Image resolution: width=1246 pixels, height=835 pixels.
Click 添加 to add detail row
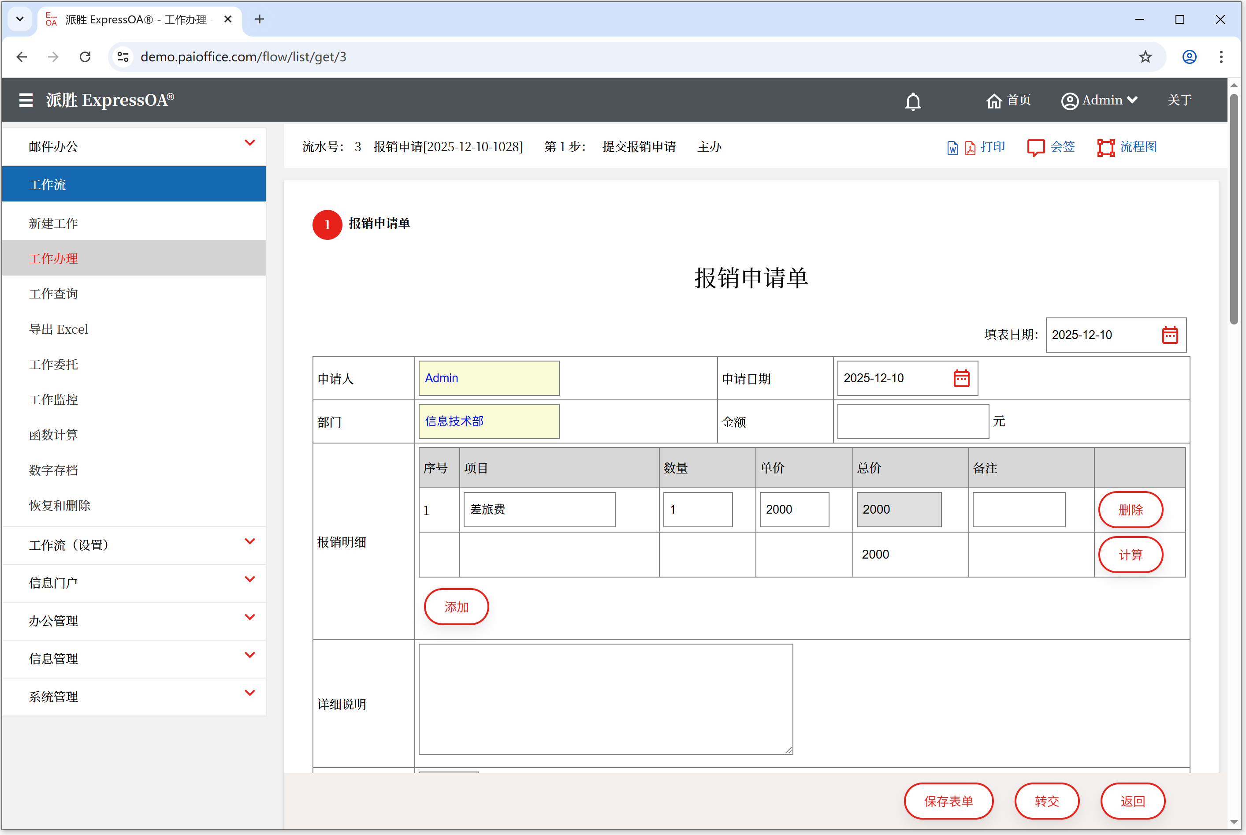pos(456,607)
